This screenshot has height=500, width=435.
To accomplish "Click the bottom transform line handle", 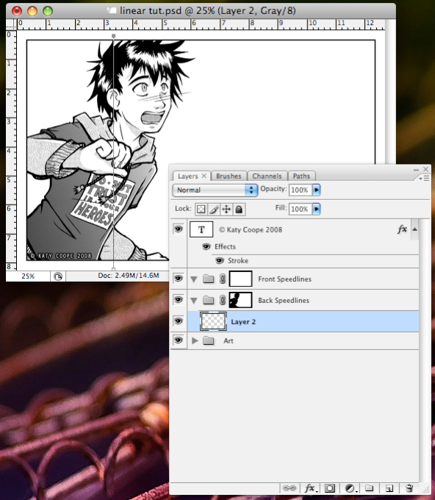I will 113,269.
